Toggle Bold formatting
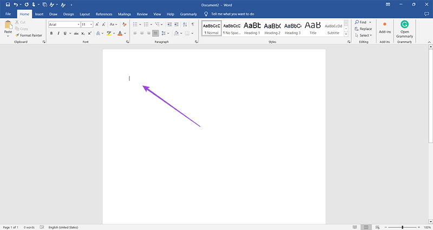Screen dimensions: 433x230 coord(51,34)
